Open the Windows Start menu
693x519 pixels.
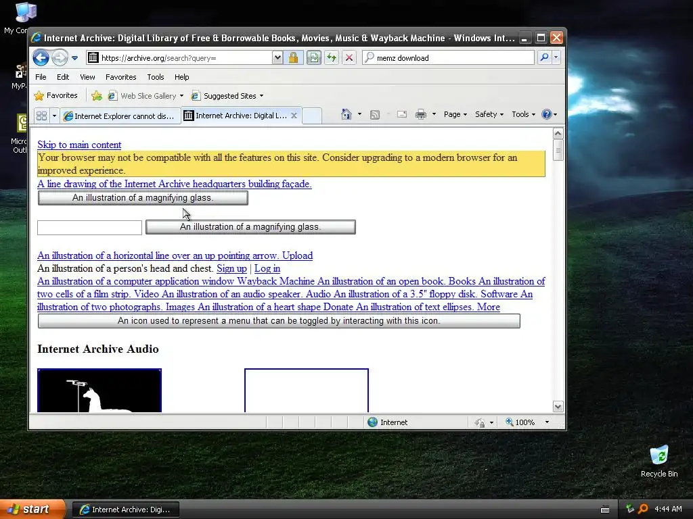[32, 510]
